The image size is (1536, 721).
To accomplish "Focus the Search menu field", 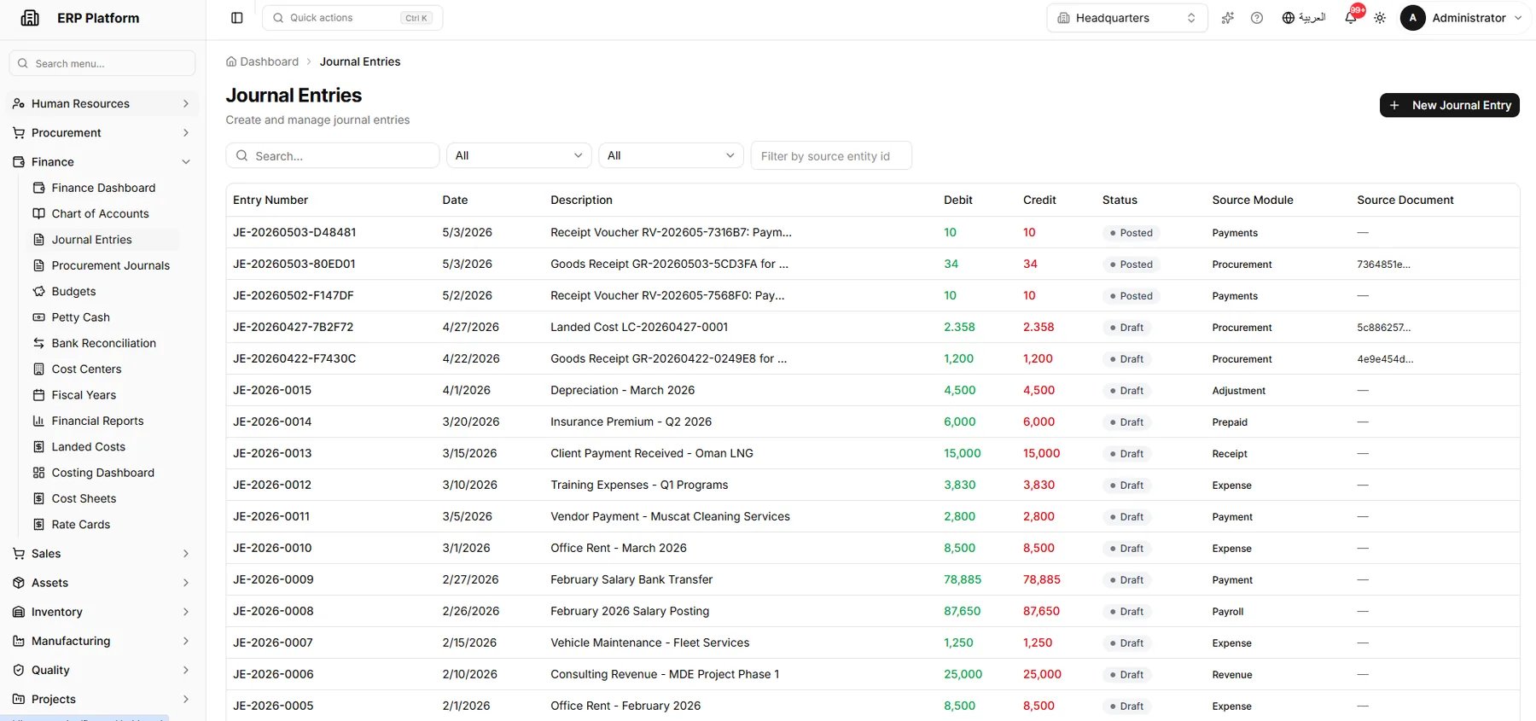I will [x=102, y=63].
